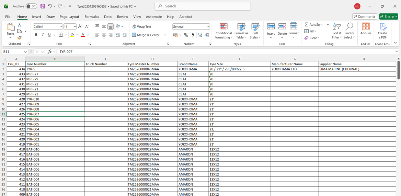Image resolution: width=401 pixels, height=196 pixels.
Task: Click cell with YOKOHAMA LTD manufacturer
Action: 295,69
